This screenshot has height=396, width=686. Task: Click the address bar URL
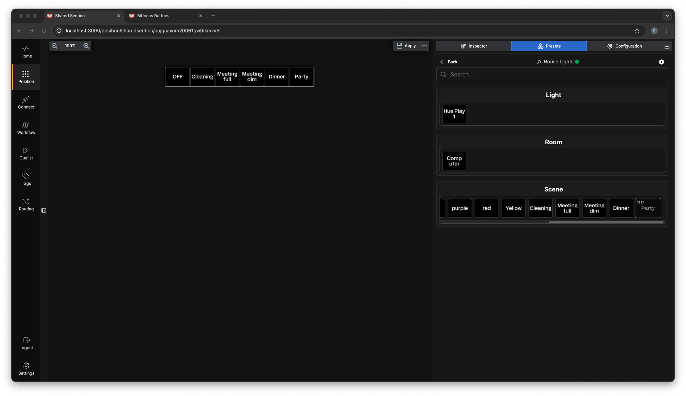[143, 31]
